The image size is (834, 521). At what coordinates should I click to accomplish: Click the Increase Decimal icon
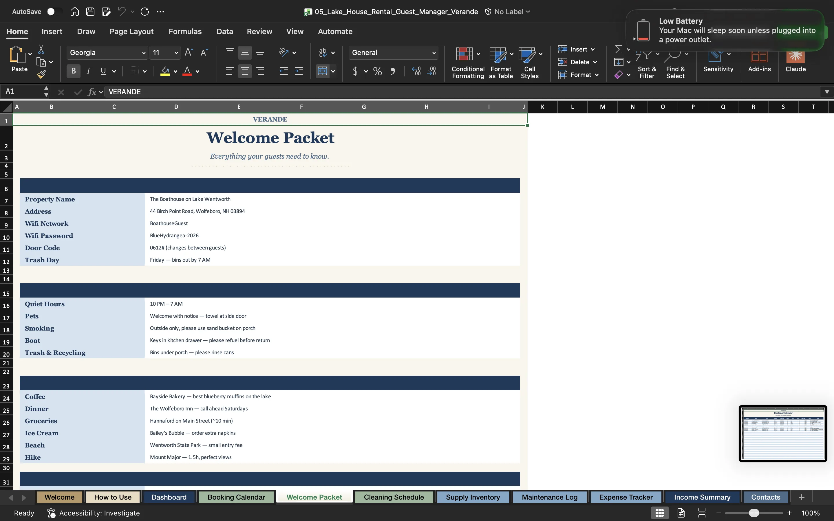pyautogui.click(x=416, y=71)
